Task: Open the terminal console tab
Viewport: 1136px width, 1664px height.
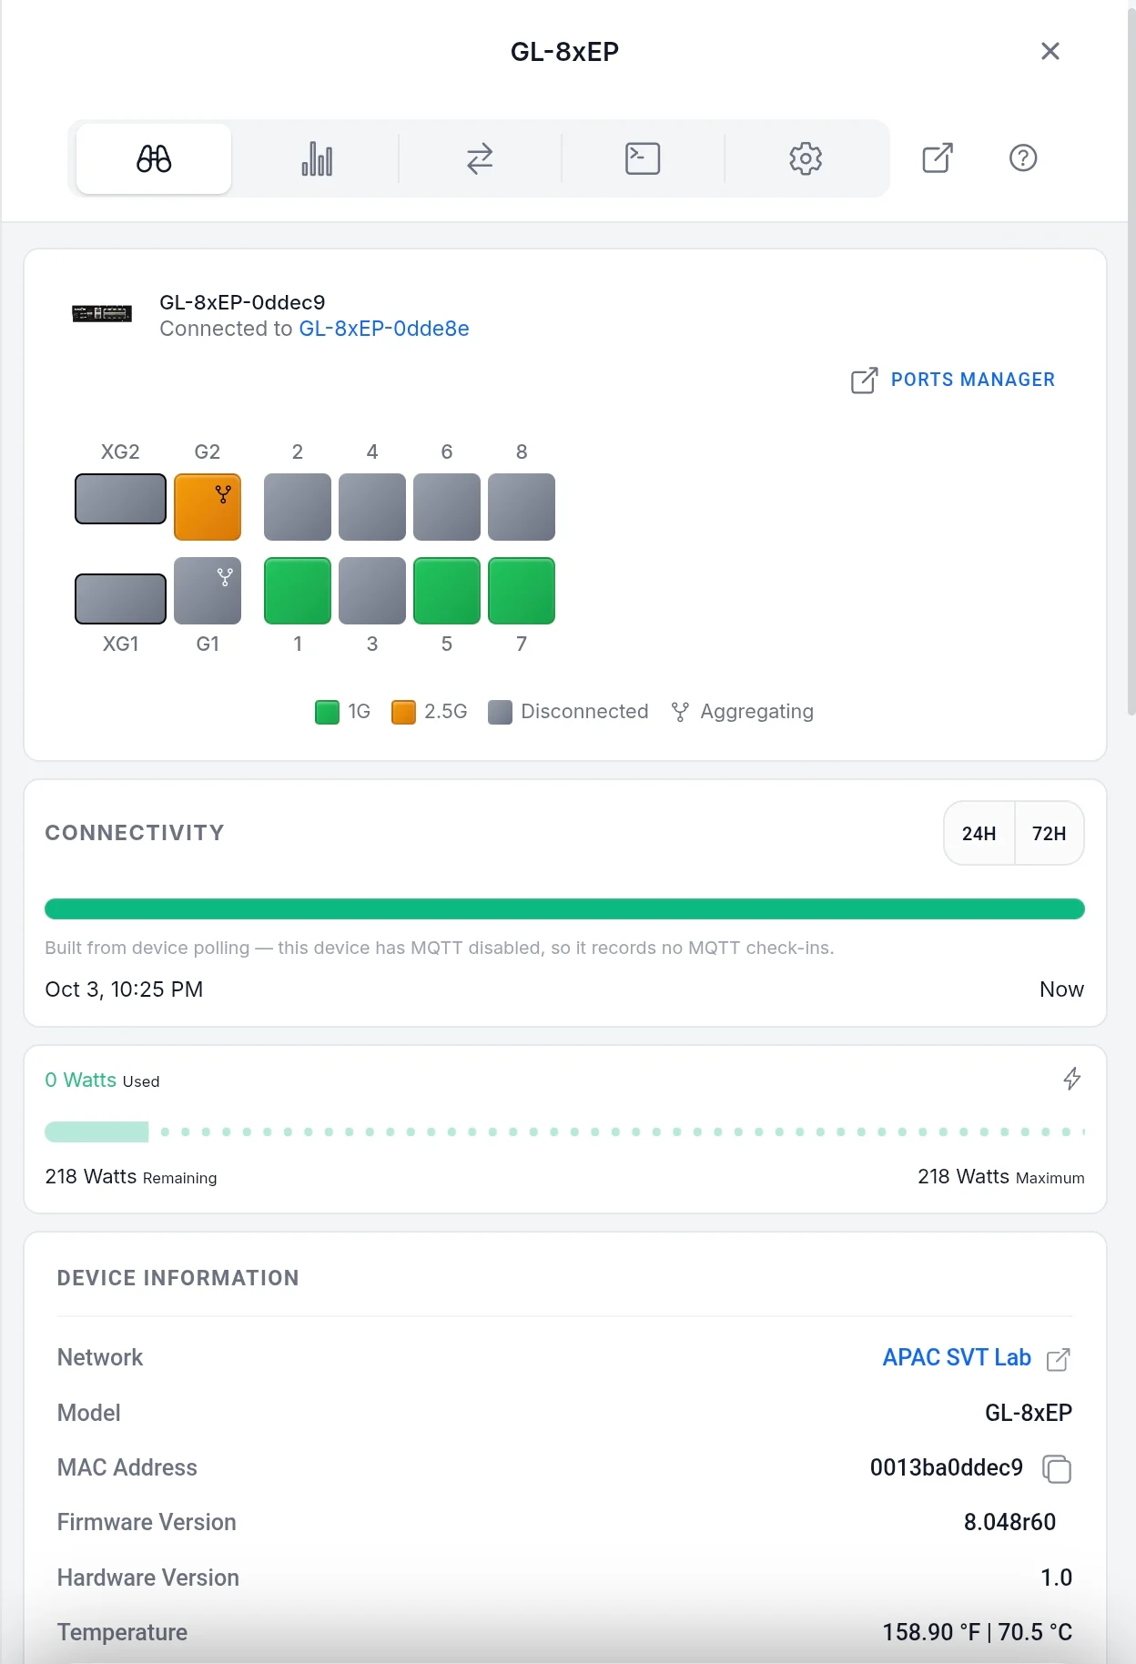Action: click(x=643, y=158)
